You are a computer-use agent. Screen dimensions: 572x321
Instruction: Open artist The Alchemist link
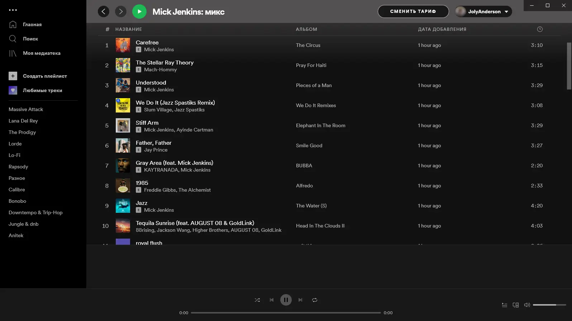pos(195,190)
